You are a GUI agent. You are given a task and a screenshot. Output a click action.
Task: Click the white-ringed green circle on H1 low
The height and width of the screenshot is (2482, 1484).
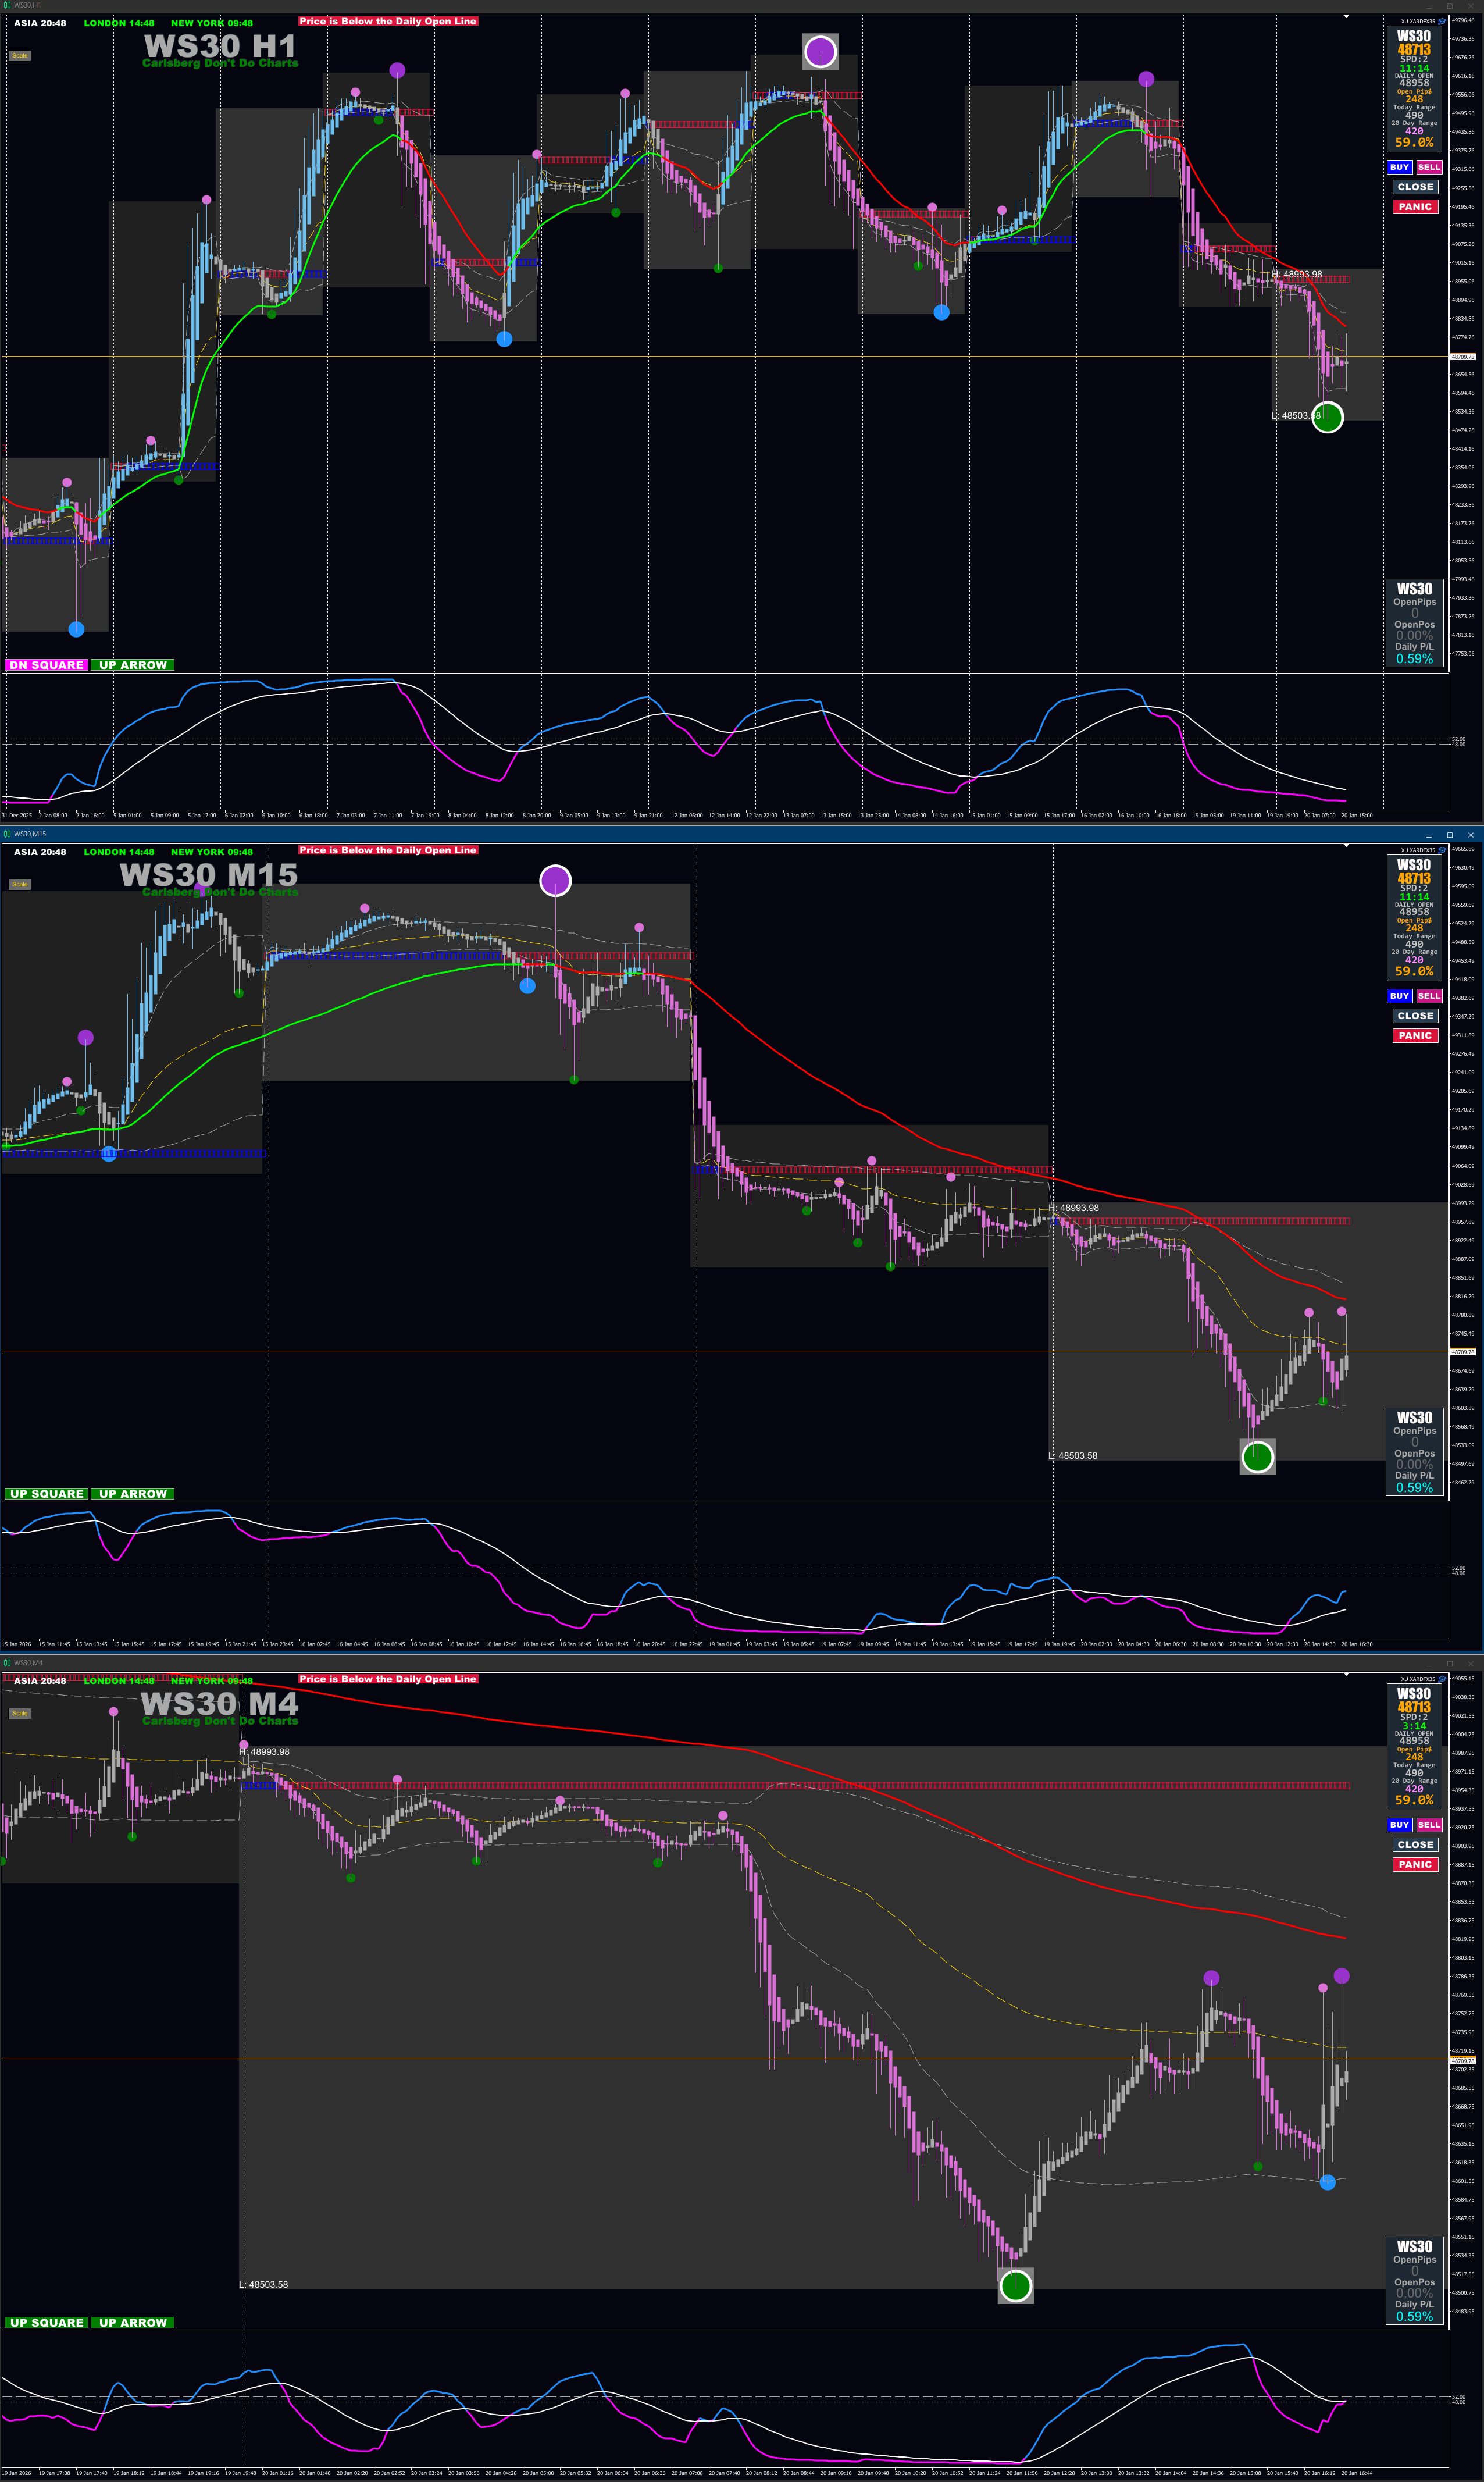pyautogui.click(x=1327, y=417)
